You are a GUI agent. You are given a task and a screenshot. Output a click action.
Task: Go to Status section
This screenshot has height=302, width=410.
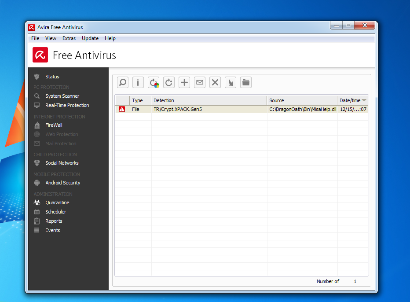pyautogui.click(x=52, y=77)
